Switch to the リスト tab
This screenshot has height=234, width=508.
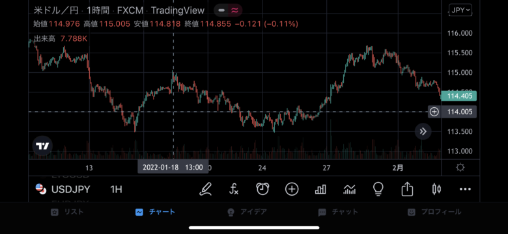coord(67,212)
